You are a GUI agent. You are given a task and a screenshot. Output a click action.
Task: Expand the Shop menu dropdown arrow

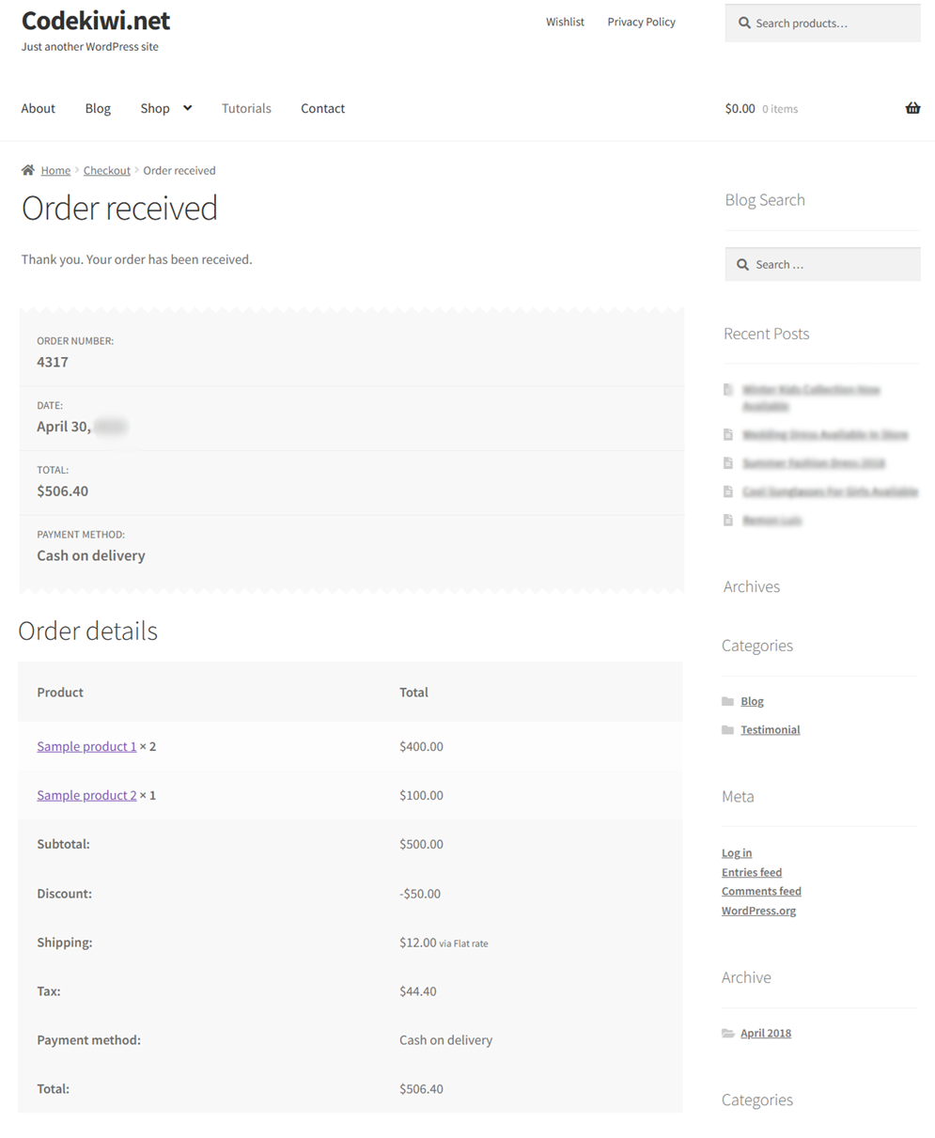187,108
